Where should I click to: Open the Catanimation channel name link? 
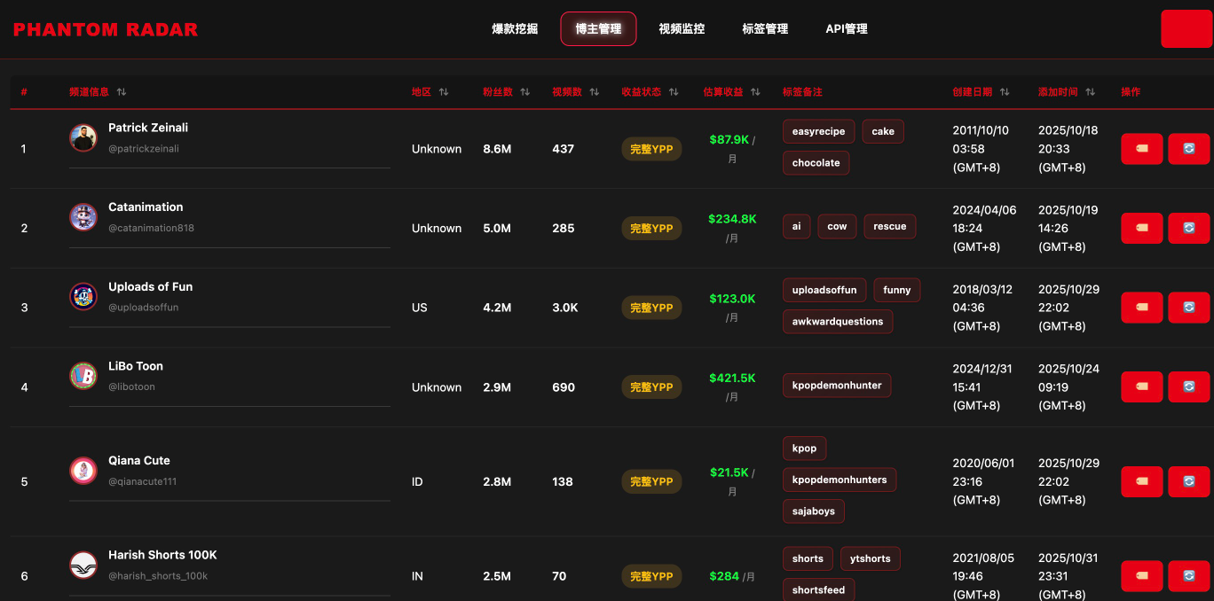146,207
